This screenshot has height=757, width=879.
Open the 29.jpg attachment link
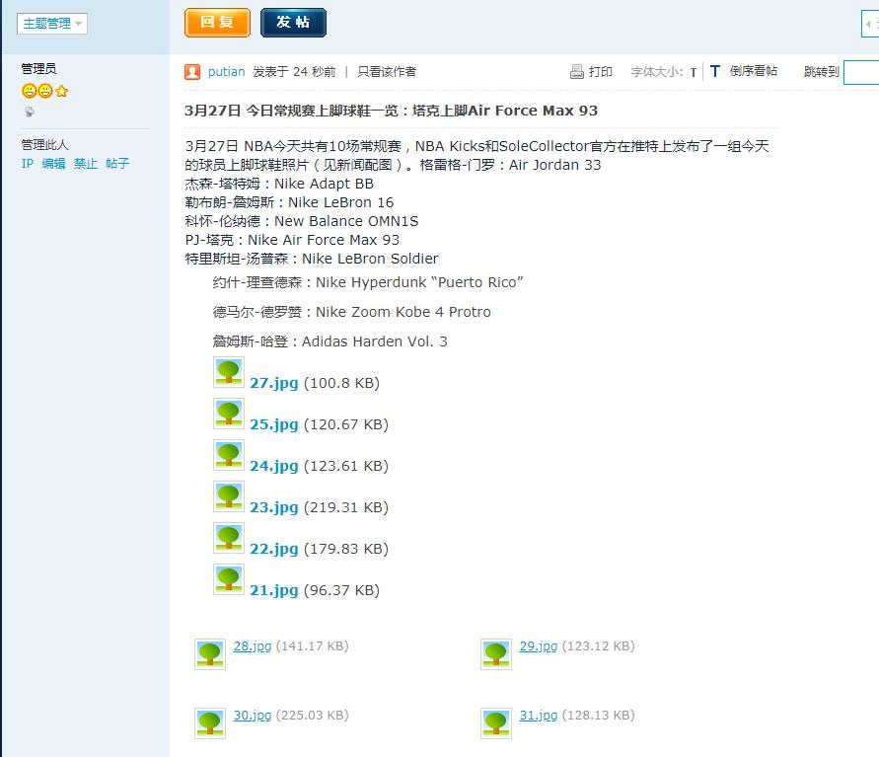coord(539,646)
